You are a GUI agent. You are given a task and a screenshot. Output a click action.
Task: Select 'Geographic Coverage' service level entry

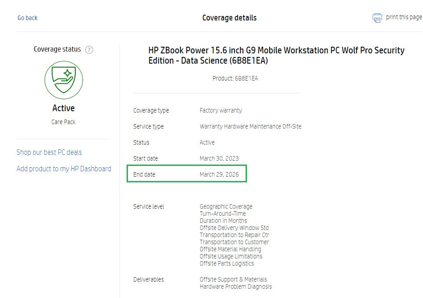point(226,206)
